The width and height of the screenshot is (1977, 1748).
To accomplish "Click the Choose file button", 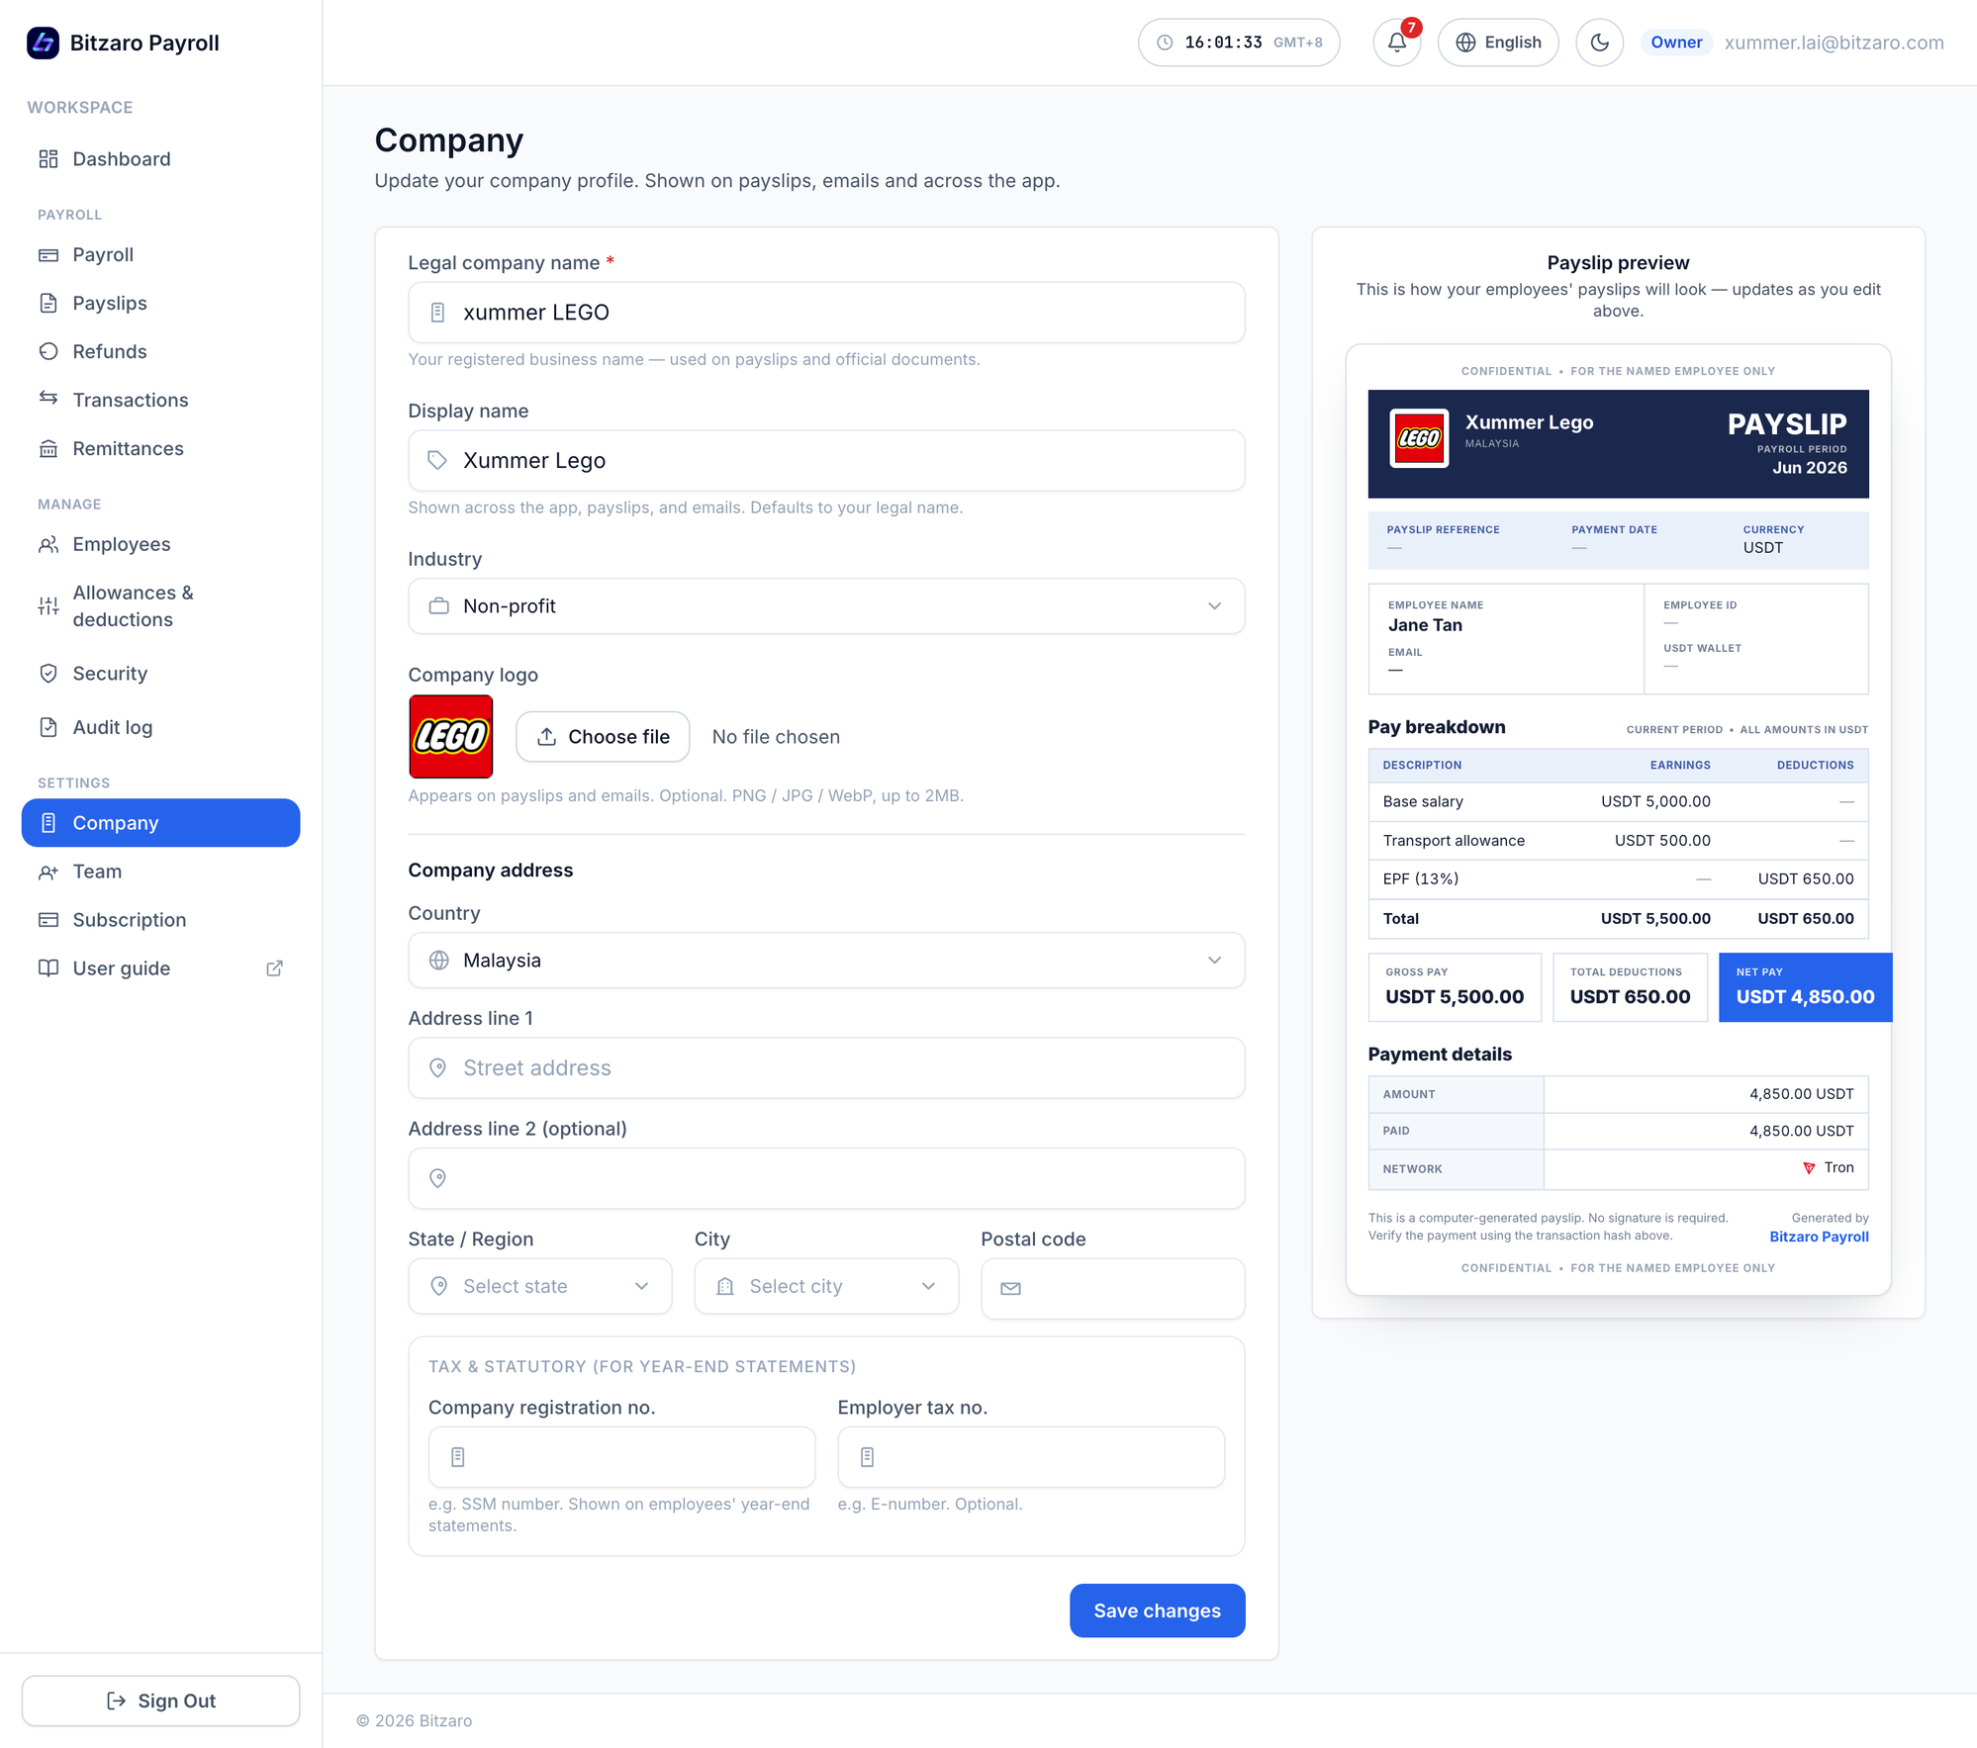I will pyautogui.click(x=603, y=737).
